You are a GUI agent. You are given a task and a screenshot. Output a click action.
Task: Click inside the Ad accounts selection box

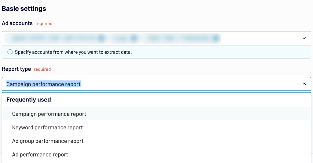[156, 38]
